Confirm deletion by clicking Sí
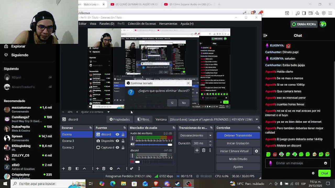This screenshot has width=335, height=188. [x=172, y=103]
